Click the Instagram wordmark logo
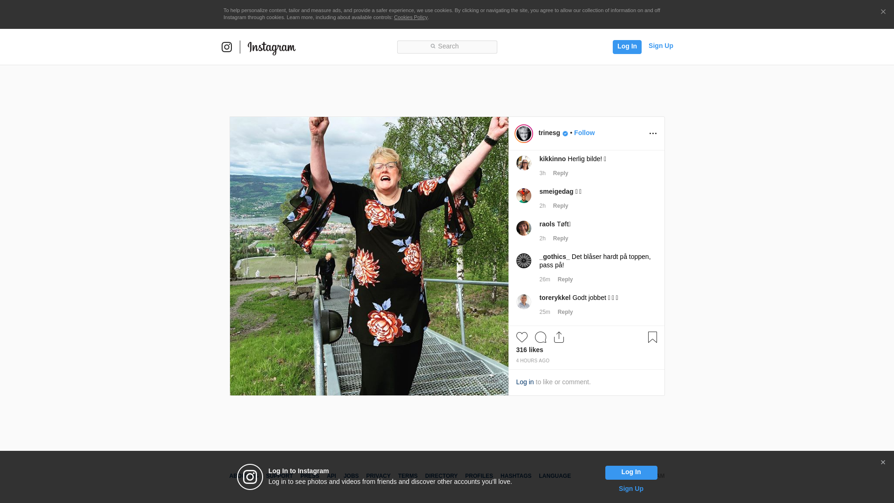Viewport: 894px width, 503px height. click(271, 48)
